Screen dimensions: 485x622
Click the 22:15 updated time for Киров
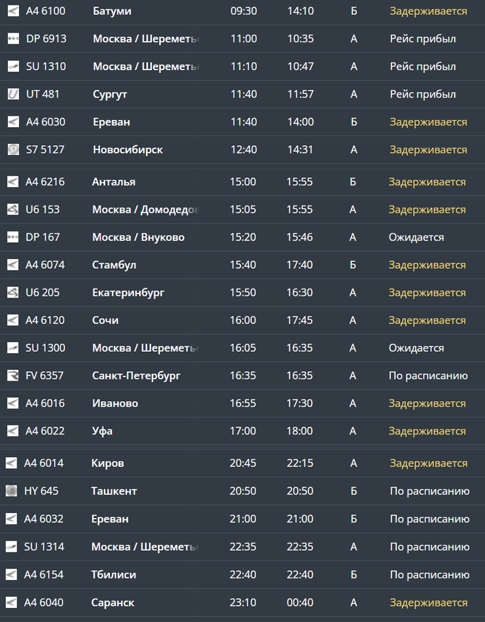(300, 463)
